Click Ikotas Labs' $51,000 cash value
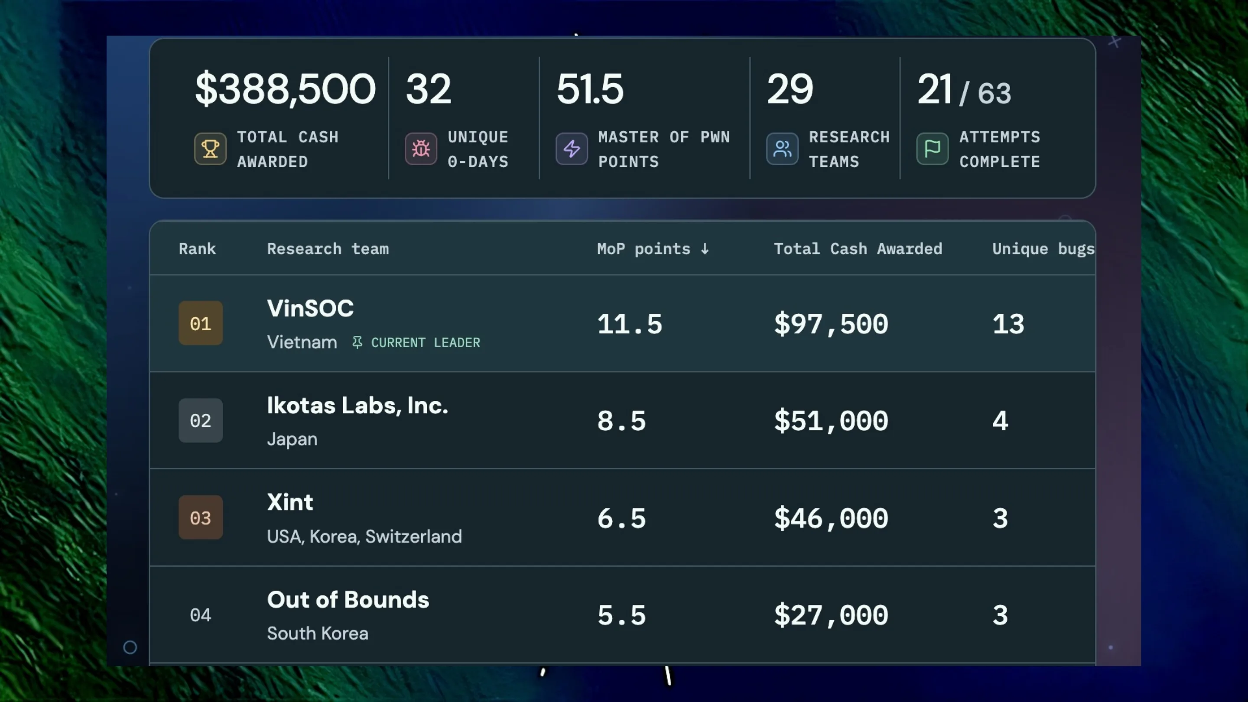The image size is (1248, 702). 832,421
